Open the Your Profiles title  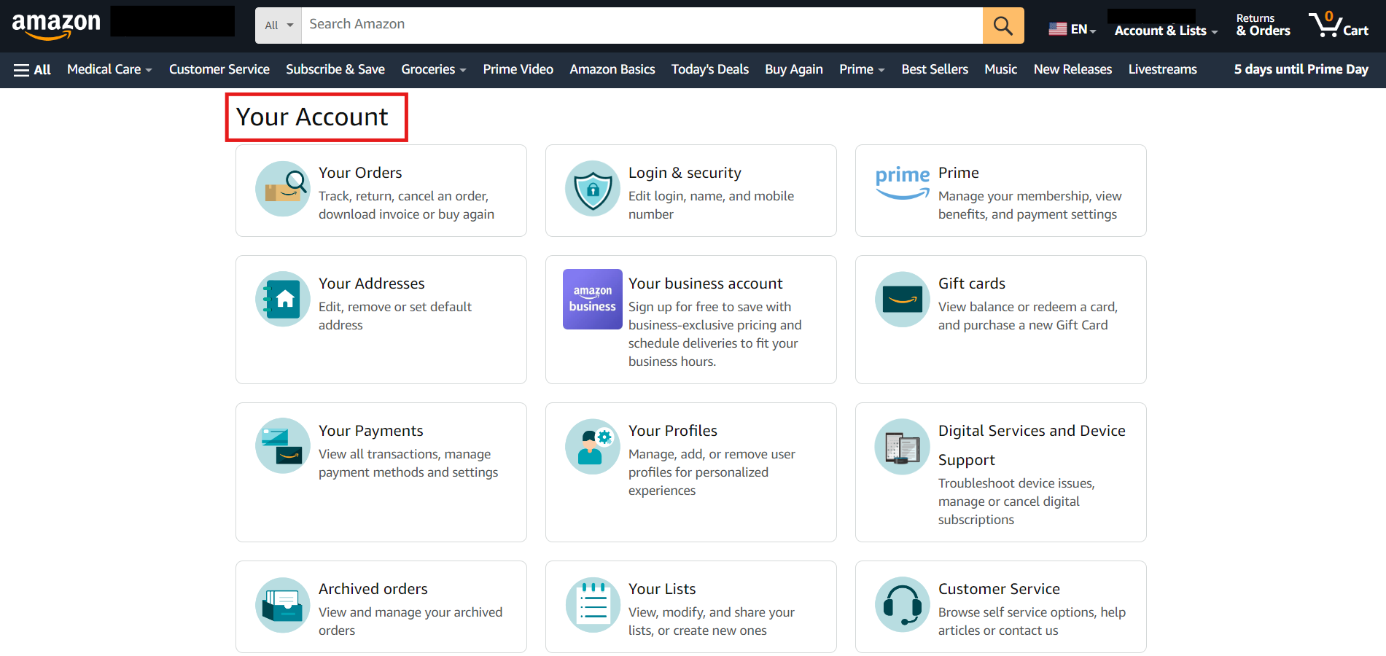(x=673, y=431)
